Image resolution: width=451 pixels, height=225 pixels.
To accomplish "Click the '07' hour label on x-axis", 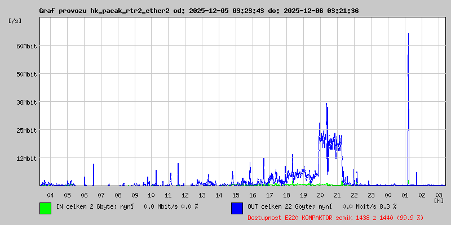I will (101, 195).
